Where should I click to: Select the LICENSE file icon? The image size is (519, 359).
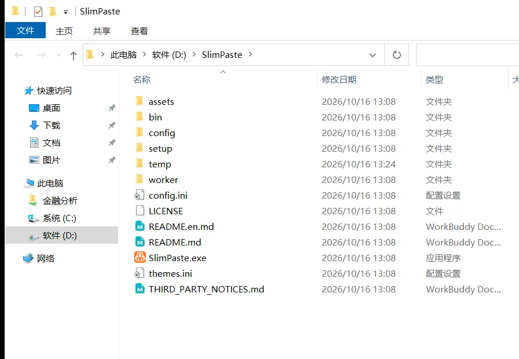coord(140,211)
